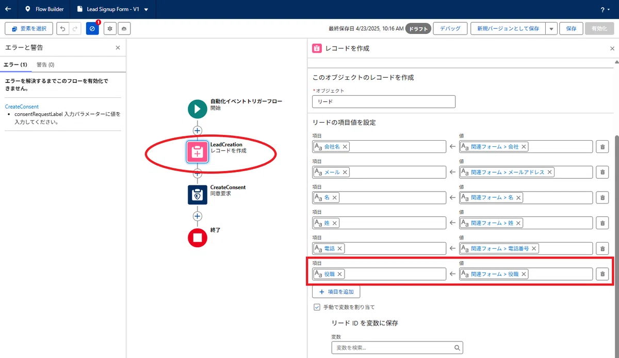This screenshot has width=619, height=358.
Task: Delete the 会社名 row with trash icon
Action: 602,147
